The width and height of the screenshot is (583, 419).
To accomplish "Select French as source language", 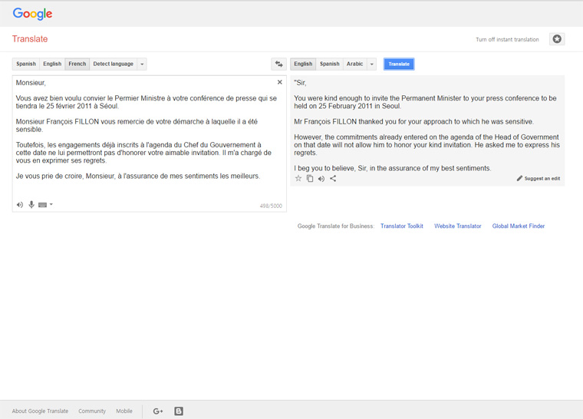I will click(x=77, y=64).
